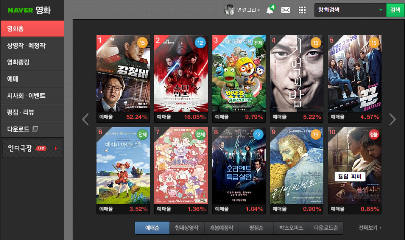Open the rank 1 강철비 poster

pyautogui.click(x=123, y=73)
